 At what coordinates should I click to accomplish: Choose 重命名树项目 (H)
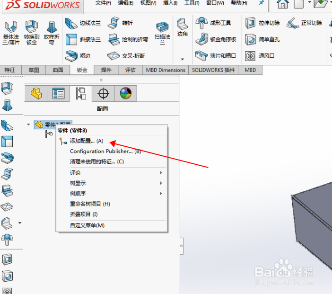point(112,204)
